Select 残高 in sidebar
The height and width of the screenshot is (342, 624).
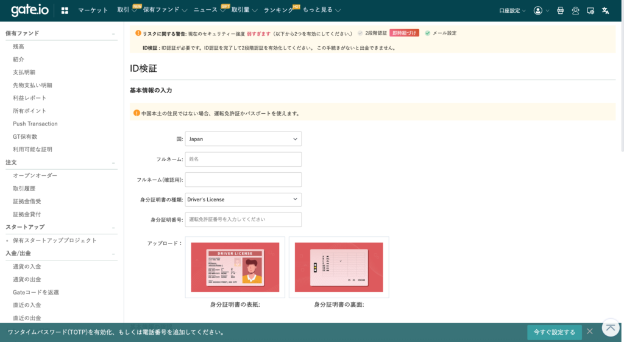coord(18,46)
